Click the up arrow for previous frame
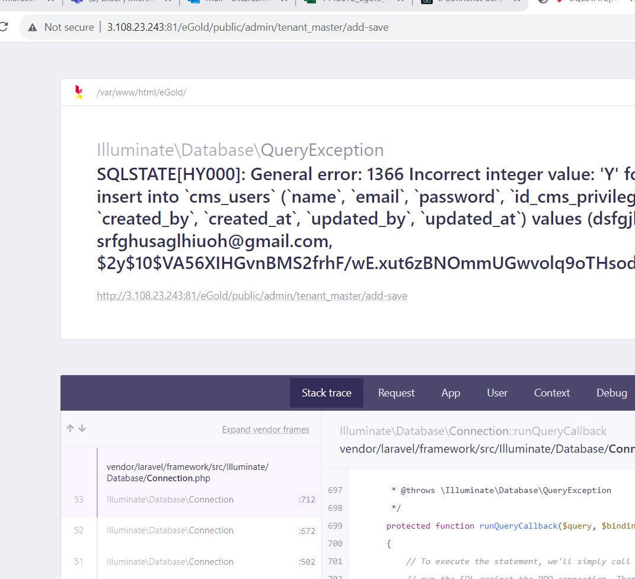Image resolution: width=635 pixels, height=579 pixels. coord(70,428)
